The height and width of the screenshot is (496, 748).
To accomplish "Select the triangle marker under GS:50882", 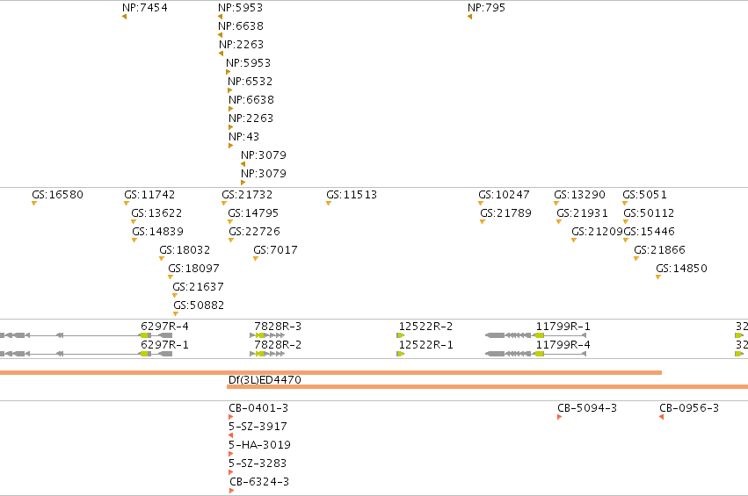I will [176, 314].
